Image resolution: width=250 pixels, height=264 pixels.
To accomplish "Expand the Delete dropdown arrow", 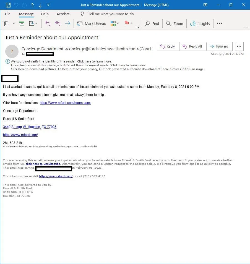I will pos(14,23).
